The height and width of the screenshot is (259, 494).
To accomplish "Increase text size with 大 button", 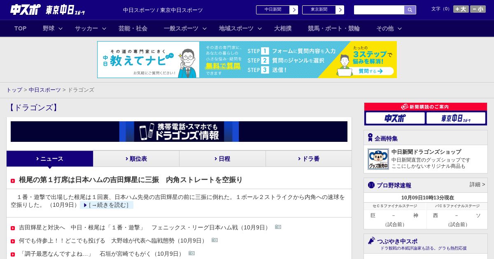I will (x=461, y=9).
